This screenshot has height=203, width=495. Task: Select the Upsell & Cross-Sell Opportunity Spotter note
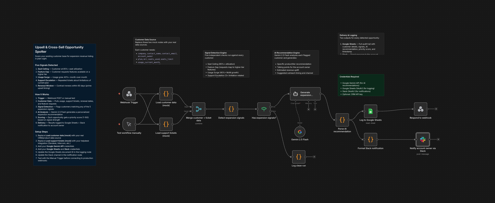tap(65, 105)
